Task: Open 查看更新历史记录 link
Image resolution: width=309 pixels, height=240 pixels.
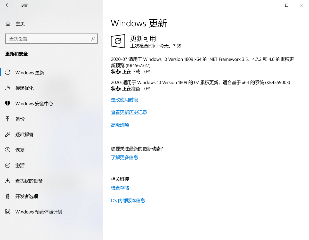Action: (x=129, y=112)
